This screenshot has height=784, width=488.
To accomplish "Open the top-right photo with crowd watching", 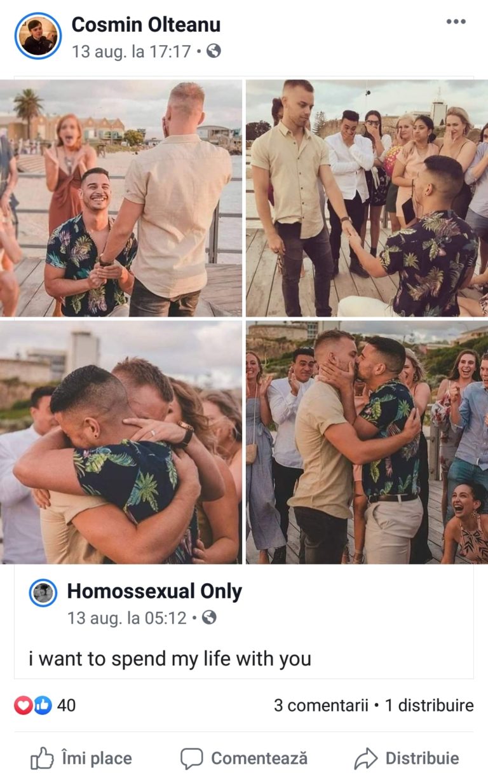I will pos(367,198).
